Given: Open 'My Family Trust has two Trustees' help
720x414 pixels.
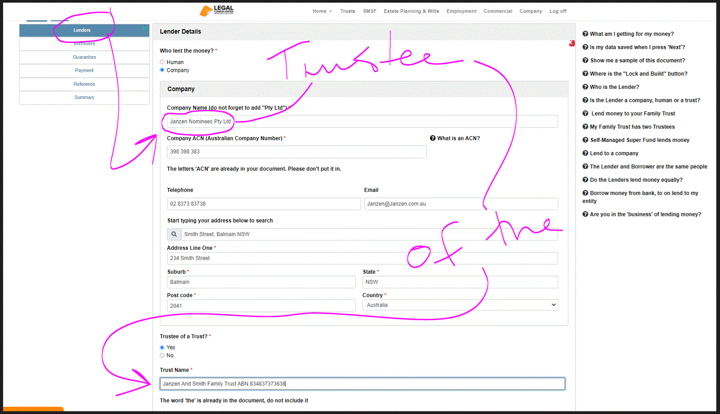Looking at the screenshot, I should pos(632,127).
